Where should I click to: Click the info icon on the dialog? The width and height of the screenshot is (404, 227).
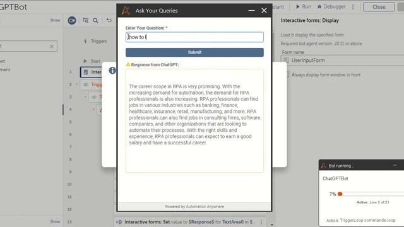pos(112,71)
